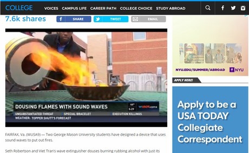This screenshot has width=249, height=153.
Task: Click the AdChoices icon on NYU ad
Action: tap(246, 16)
